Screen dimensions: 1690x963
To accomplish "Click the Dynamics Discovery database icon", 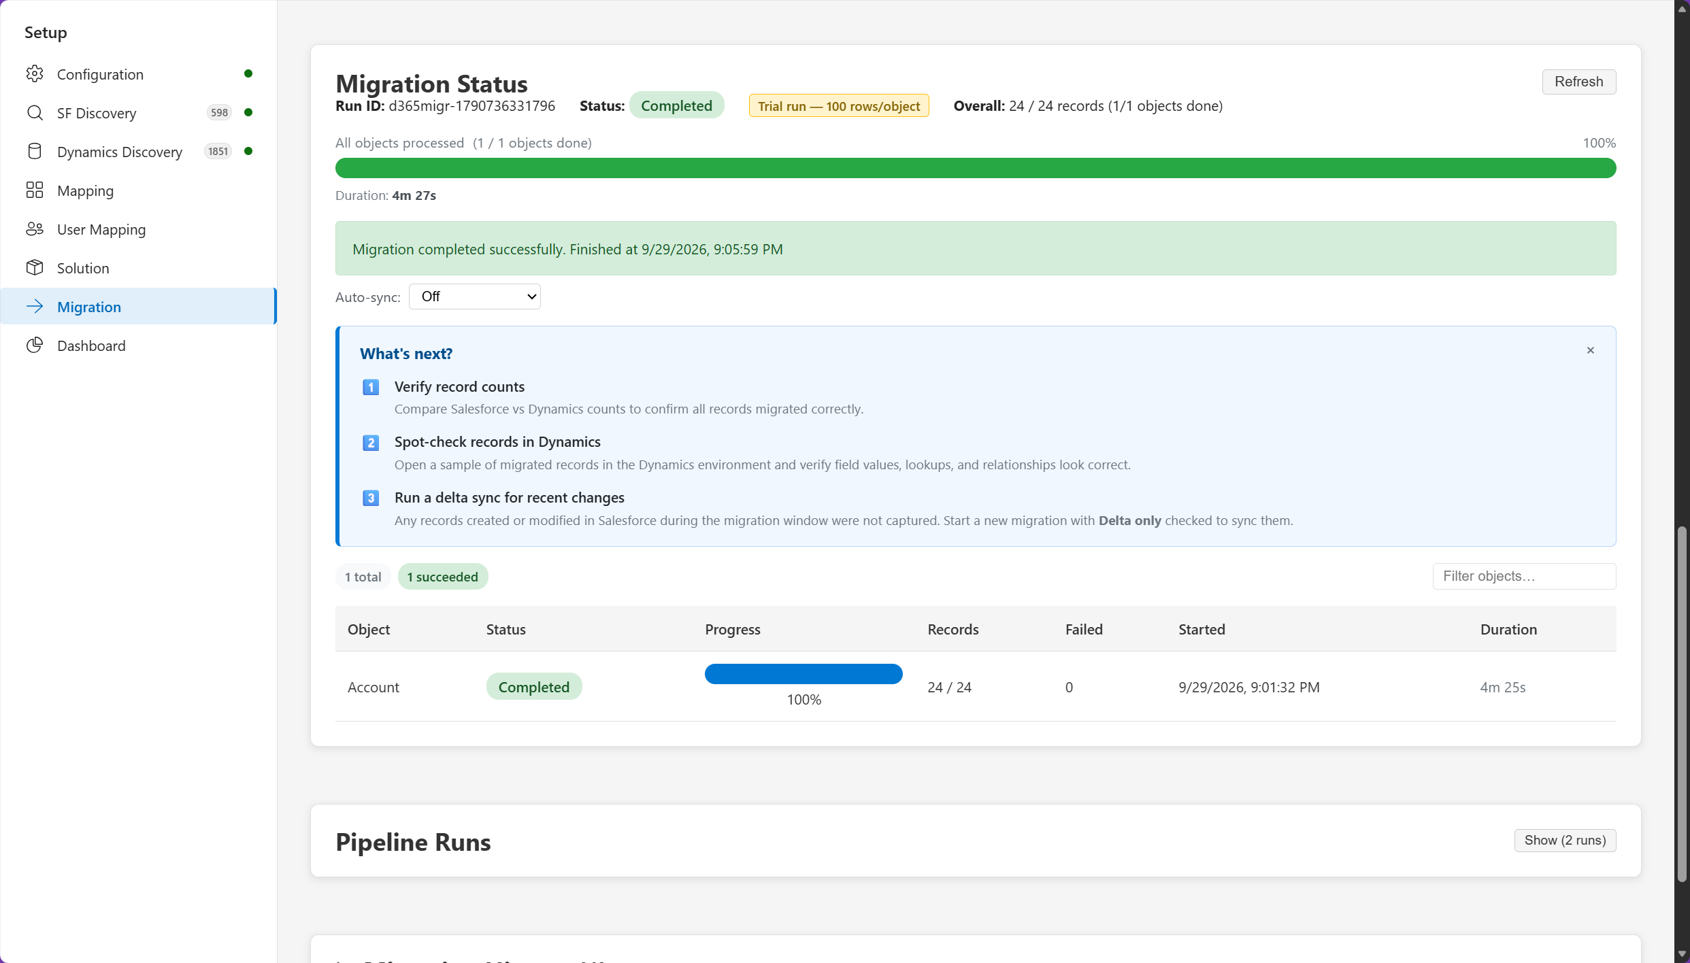I will (x=35, y=151).
